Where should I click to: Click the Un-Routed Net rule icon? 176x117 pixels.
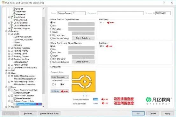tap(12, 23)
